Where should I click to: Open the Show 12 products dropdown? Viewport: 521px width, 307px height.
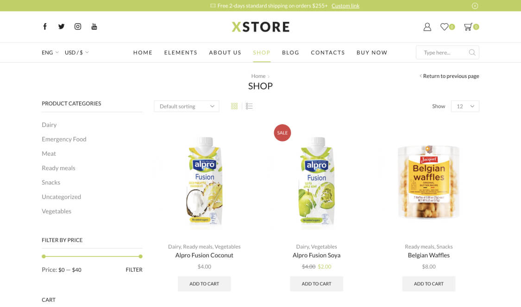click(x=465, y=106)
